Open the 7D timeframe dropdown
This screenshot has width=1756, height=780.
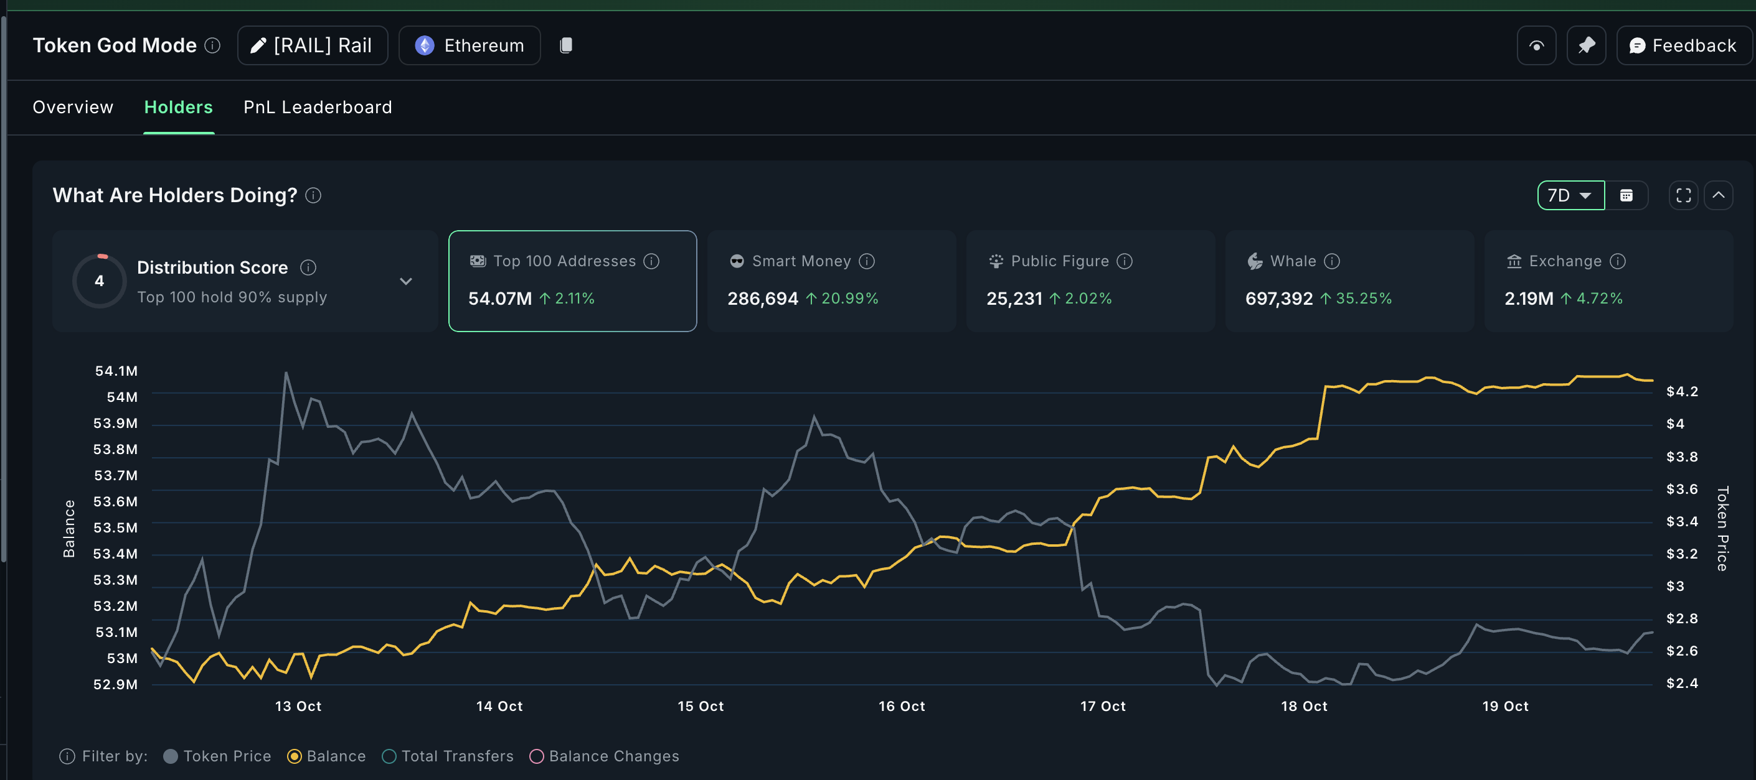[1570, 195]
